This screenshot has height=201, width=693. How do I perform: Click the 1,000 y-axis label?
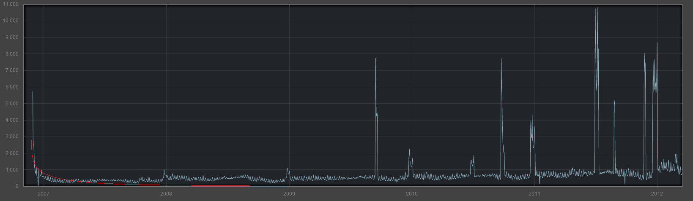(12, 170)
